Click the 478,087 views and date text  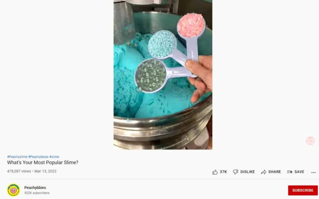tap(32, 171)
